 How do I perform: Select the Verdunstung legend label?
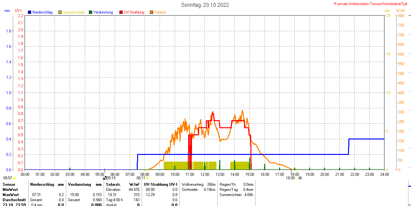(x=103, y=12)
